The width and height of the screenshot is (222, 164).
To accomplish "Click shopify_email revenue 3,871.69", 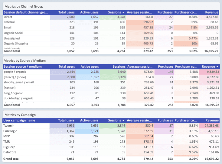I will (x=209, y=82).
